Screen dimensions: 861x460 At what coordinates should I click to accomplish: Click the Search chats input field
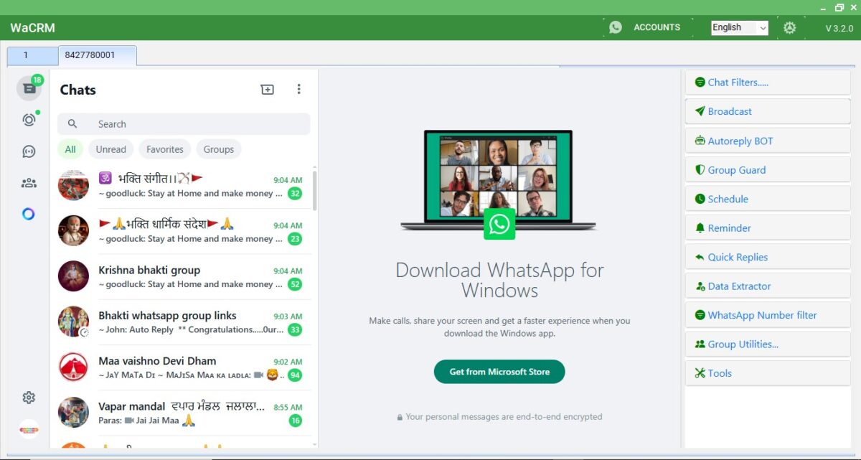click(x=194, y=124)
